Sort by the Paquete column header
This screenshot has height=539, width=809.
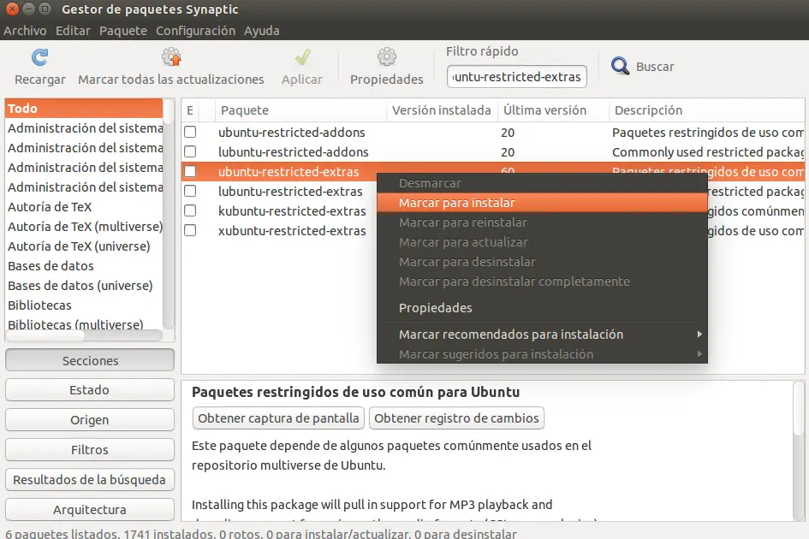tap(300, 110)
